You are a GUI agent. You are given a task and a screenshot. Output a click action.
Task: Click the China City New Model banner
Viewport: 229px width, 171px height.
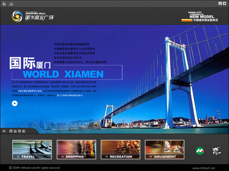(203, 16)
